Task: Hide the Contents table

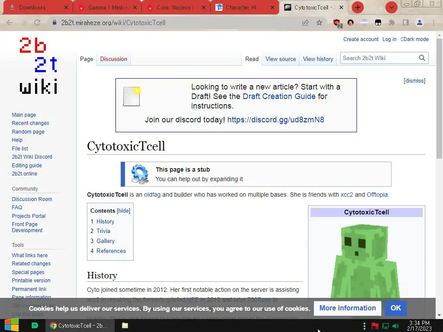Action: click(x=123, y=211)
